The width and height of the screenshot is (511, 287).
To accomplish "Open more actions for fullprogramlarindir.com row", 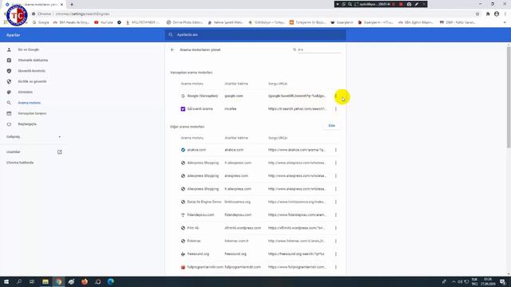I will click(335, 267).
